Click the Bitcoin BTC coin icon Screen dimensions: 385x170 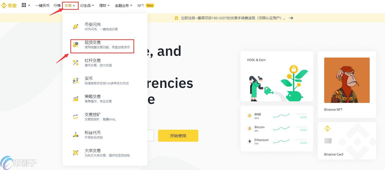(250, 128)
